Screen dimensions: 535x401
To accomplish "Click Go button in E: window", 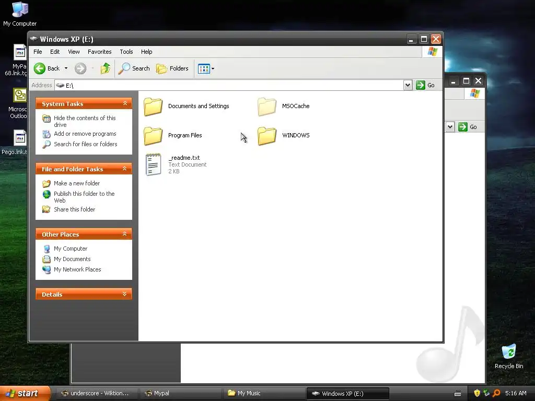I will [x=425, y=85].
